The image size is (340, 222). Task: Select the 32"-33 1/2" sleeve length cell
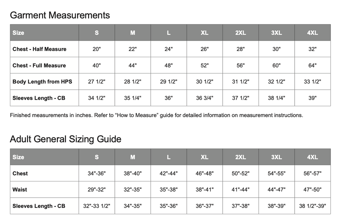click(97, 206)
